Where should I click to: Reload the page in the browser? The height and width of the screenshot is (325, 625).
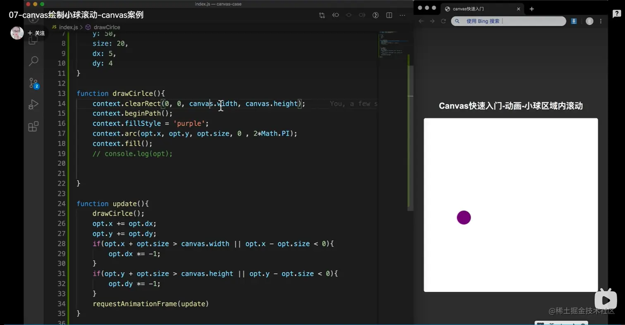[x=444, y=21]
